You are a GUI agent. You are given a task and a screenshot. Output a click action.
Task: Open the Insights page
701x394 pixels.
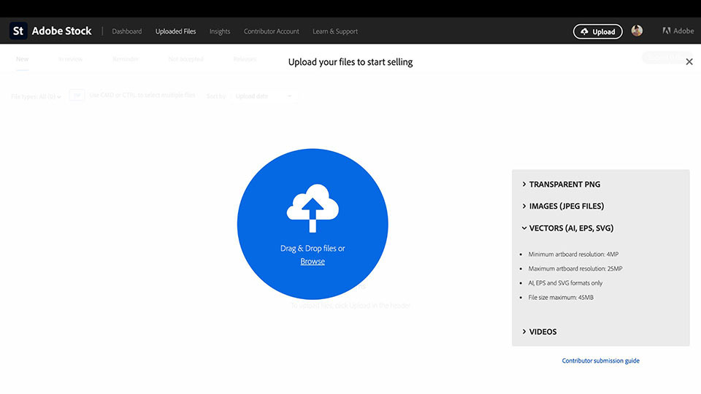(x=220, y=31)
